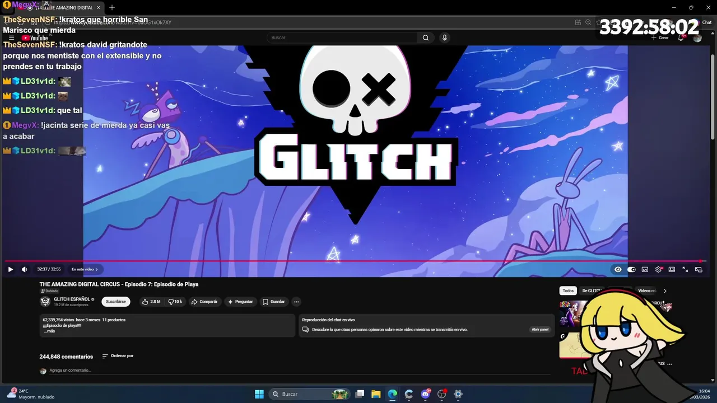Select the 'De GLITCH' filter chip

(592, 291)
